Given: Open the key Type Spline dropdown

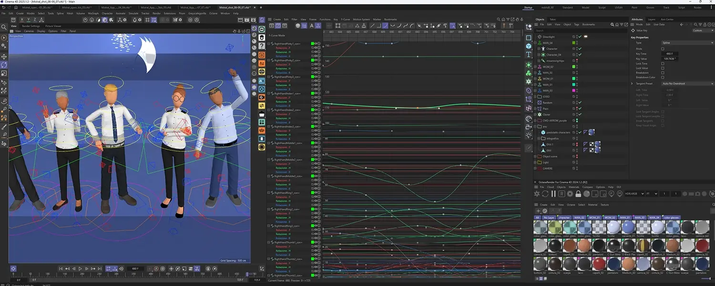Looking at the screenshot, I should (686, 43).
